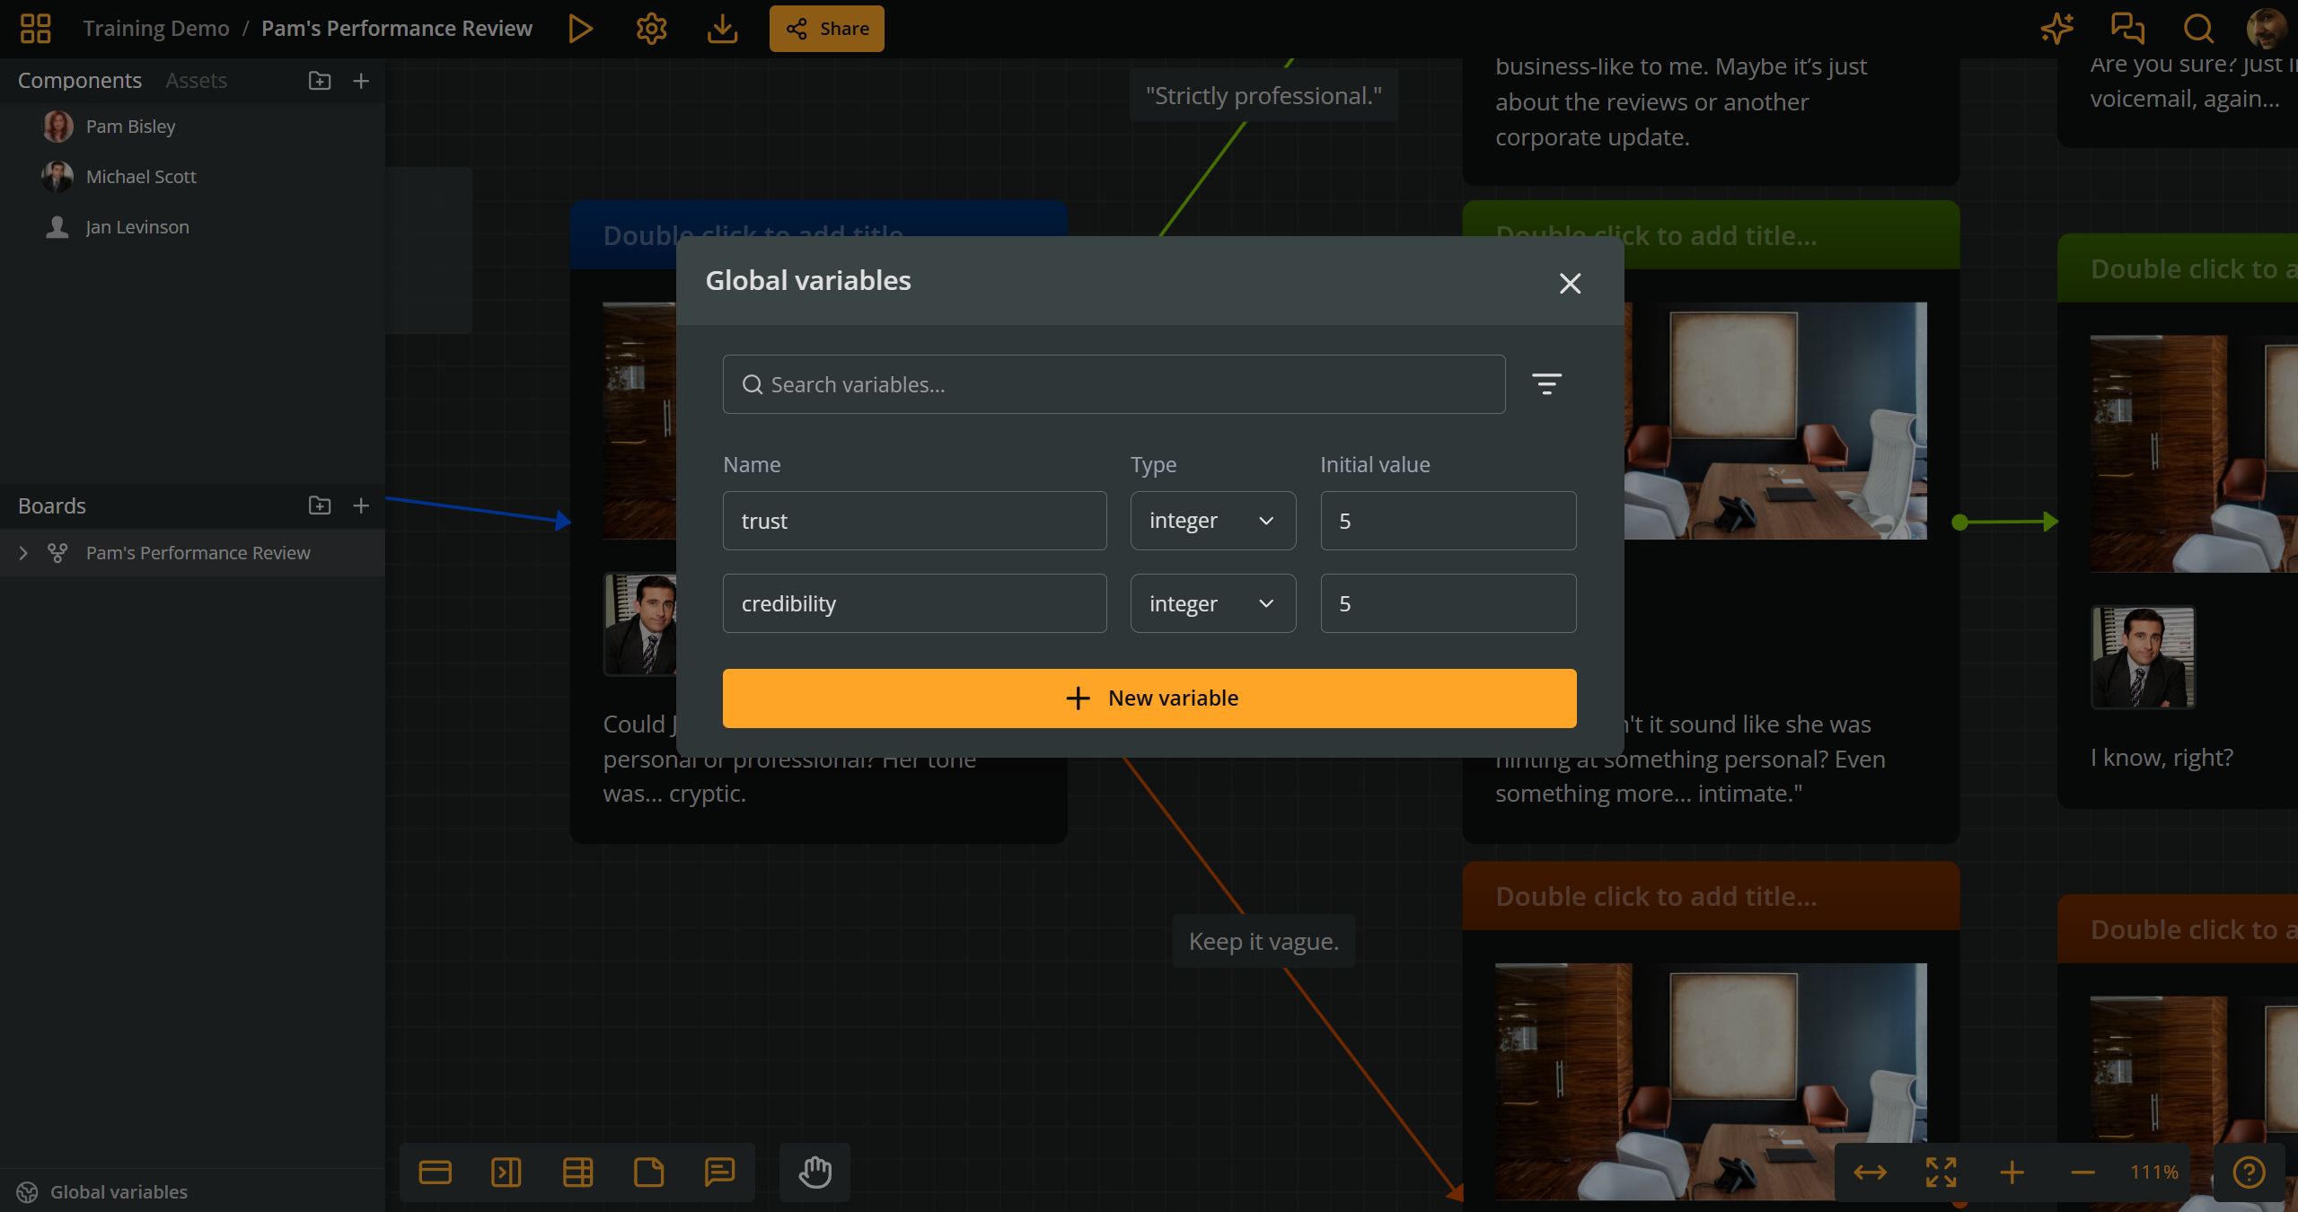Open search from the top-right magnifier
Screen dimensions: 2298x1212
click(2197, 28)
